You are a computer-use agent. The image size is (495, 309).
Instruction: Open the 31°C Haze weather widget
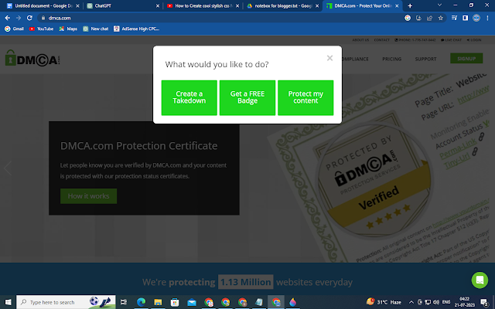pos(384,302)
